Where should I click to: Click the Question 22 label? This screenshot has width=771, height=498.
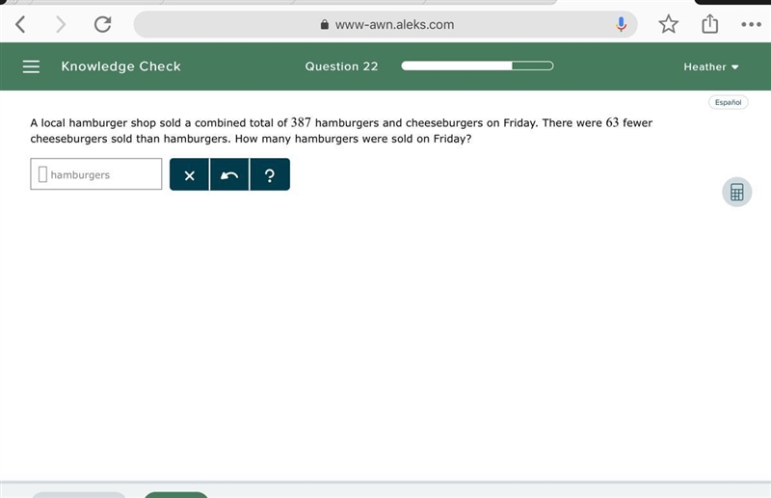pyautogui.click(x=341, y=66)
